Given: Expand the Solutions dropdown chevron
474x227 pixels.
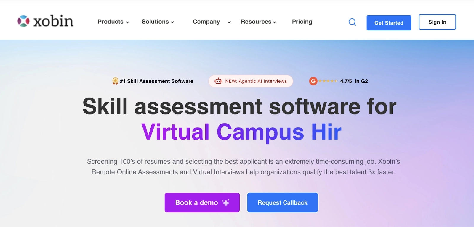Looking at the screenshot, I should pyautogui.click(x=172, y=22).
